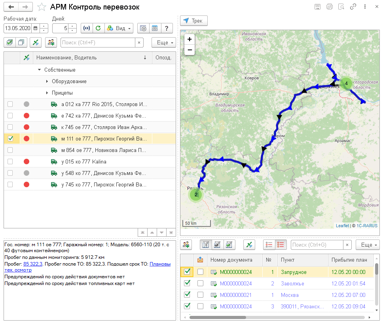The width and height of the screenshot is (383, 323).
Task: Open the Плановы тех. осмотр link
Action: click(160, 264)
